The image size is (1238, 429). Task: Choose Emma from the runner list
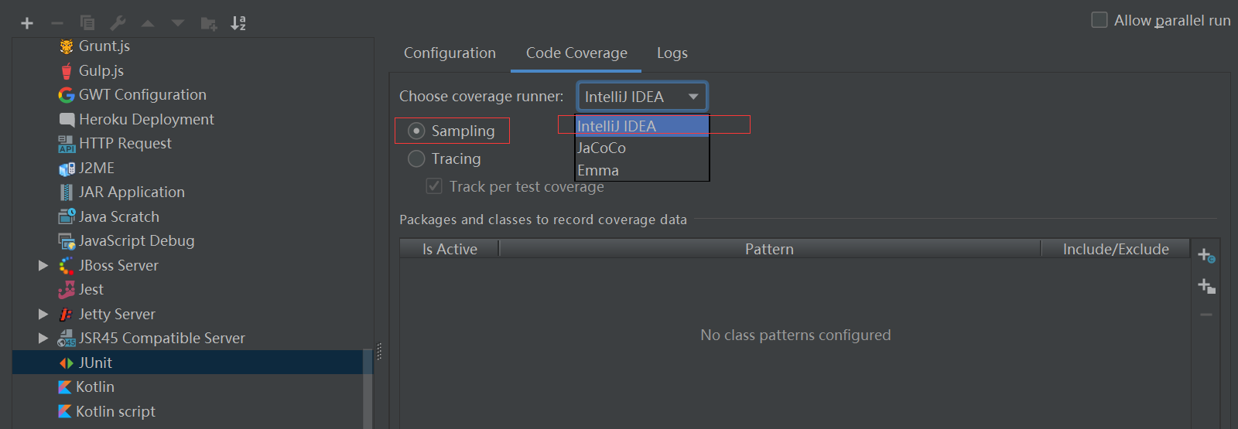[x=642, y=170]
